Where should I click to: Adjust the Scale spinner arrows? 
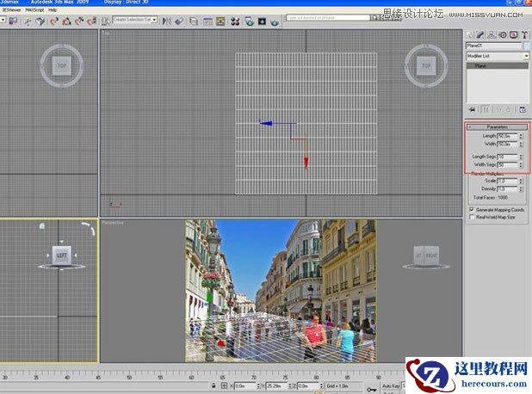pos(521,181)
